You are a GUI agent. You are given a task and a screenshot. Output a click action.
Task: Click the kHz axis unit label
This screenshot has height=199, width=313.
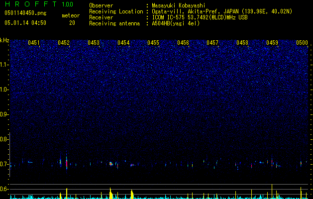pyautogui.click(x=4, y=40)
